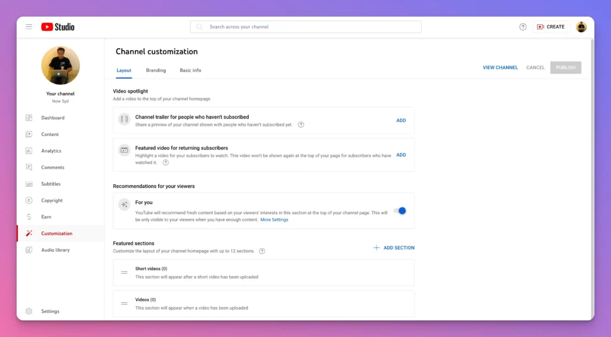Click the CREATE button

[x=551, y=27]
